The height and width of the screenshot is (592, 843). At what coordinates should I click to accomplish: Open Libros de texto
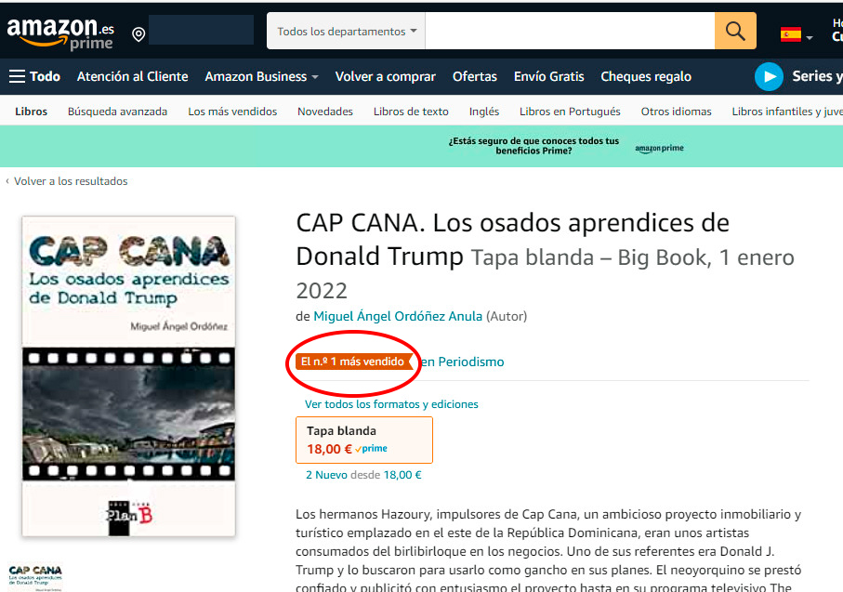coord(411,112)
